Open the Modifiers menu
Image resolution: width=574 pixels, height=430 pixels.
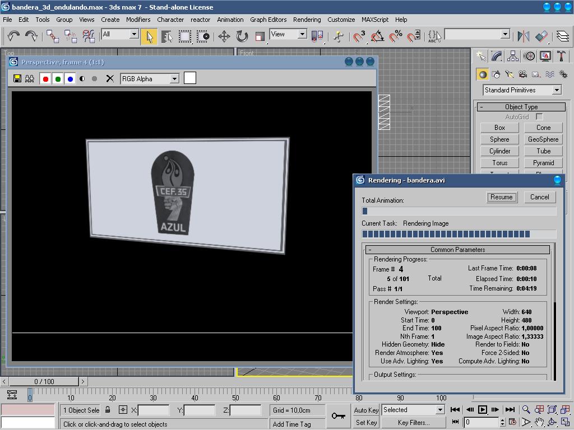(x=138, y=20)
